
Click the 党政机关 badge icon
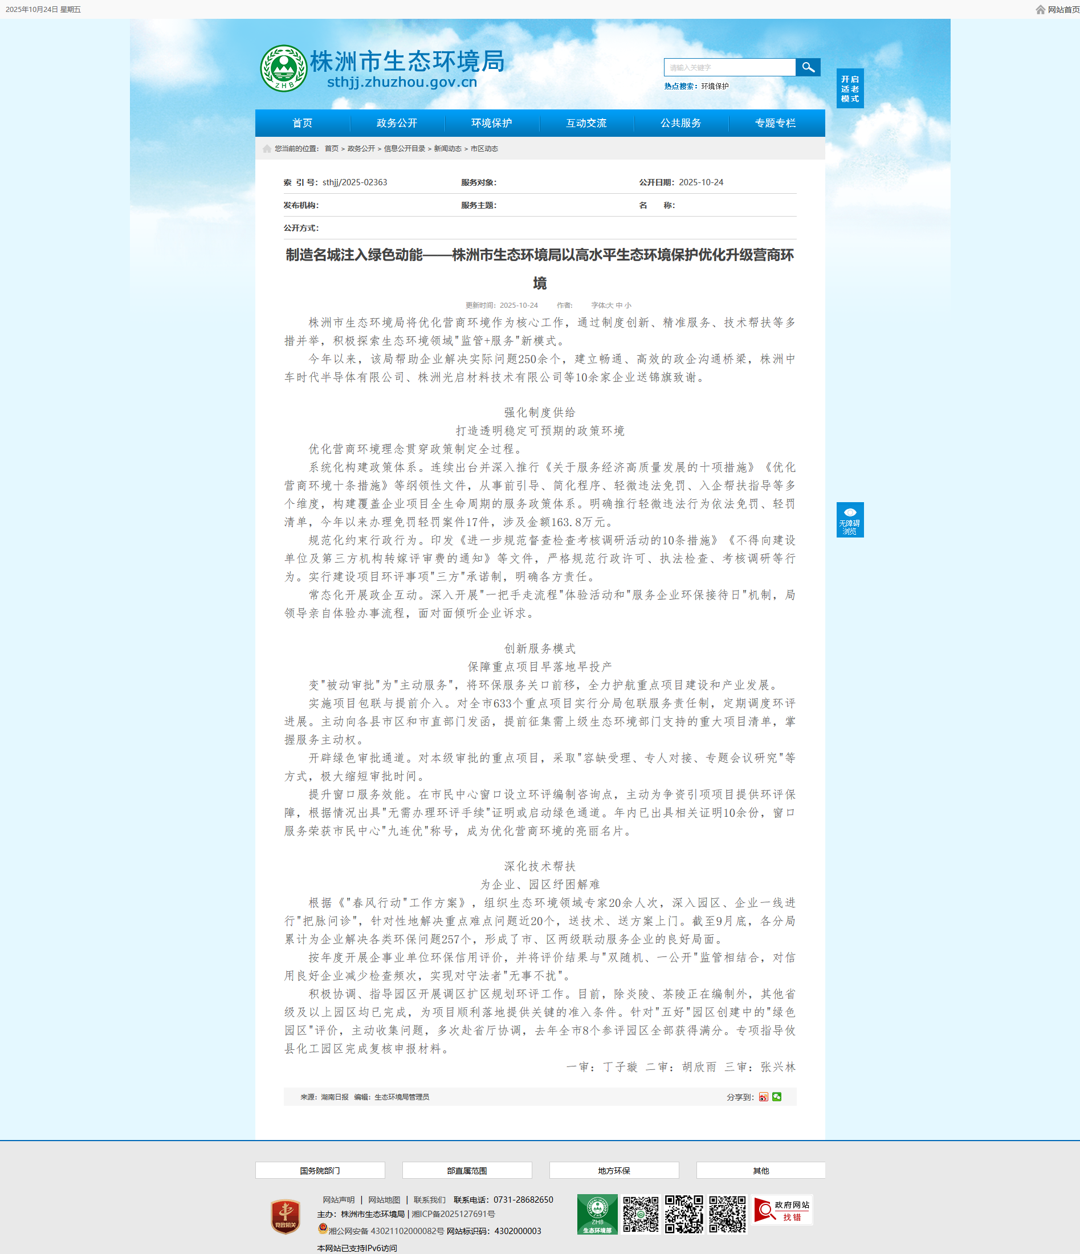[286, 1216]
